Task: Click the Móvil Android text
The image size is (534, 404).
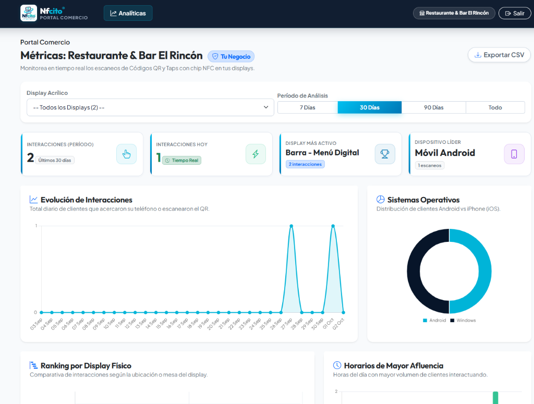Action: point(445,153)
